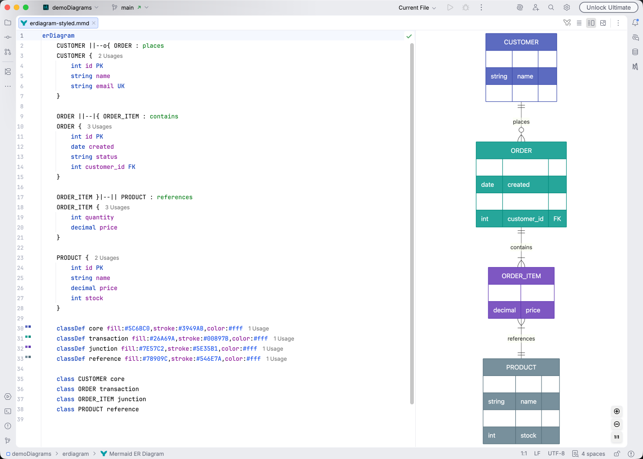Open the notifications bell
This screenshot has height=459, width=643.
(636, 22)
